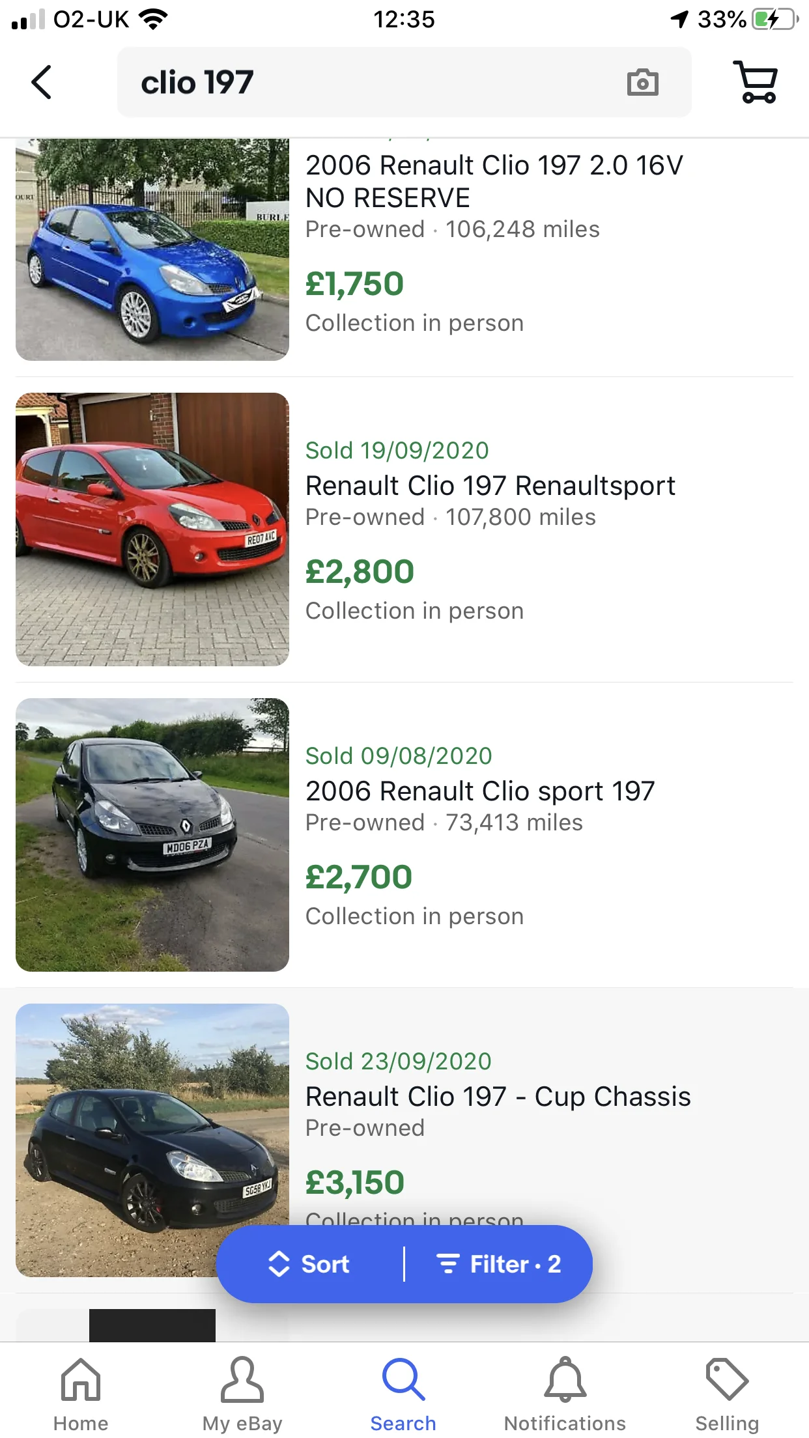Click the clio 197 search field

click(404, 83)
